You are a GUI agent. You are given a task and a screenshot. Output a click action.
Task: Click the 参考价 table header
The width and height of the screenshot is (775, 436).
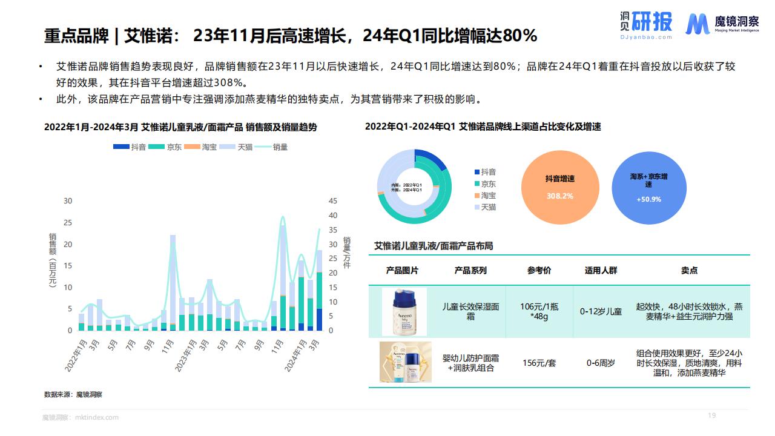[539, 270]
